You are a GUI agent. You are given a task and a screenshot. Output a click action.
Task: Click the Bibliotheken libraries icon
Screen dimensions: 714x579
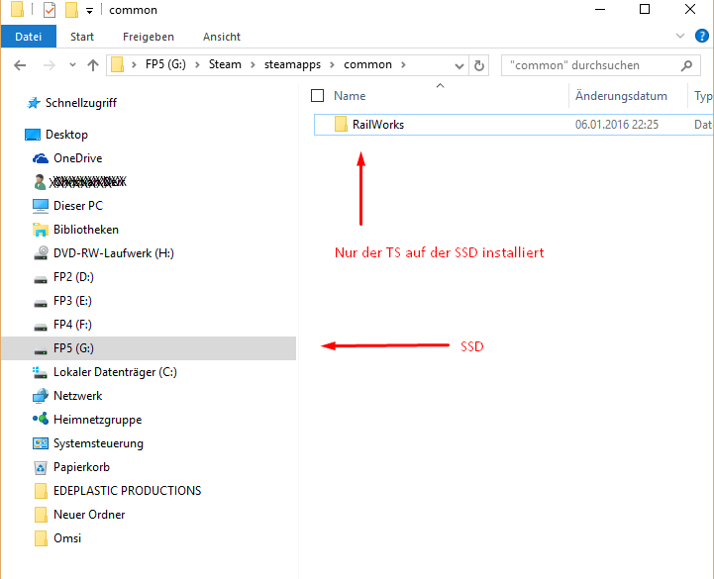point(41,230)
